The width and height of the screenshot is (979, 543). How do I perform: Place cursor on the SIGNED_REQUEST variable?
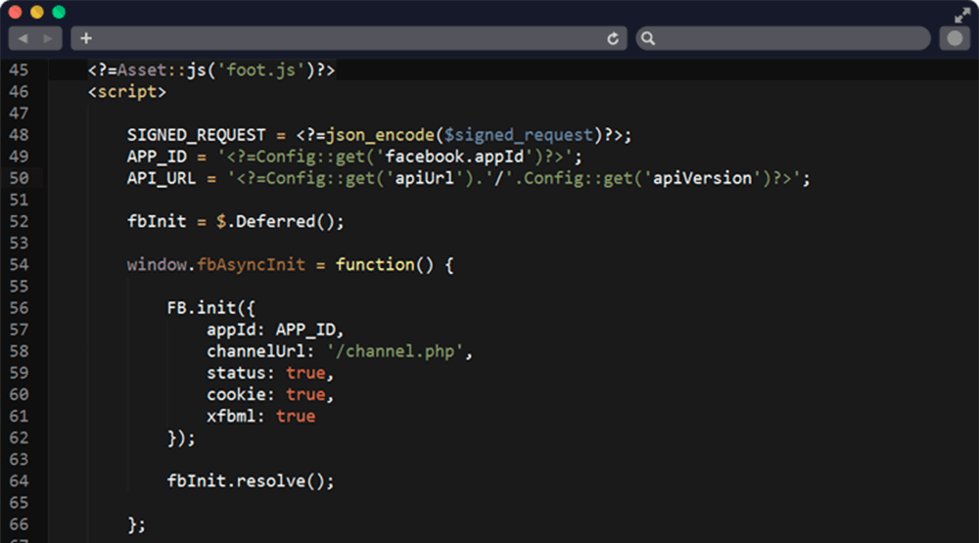pos(196,135)
